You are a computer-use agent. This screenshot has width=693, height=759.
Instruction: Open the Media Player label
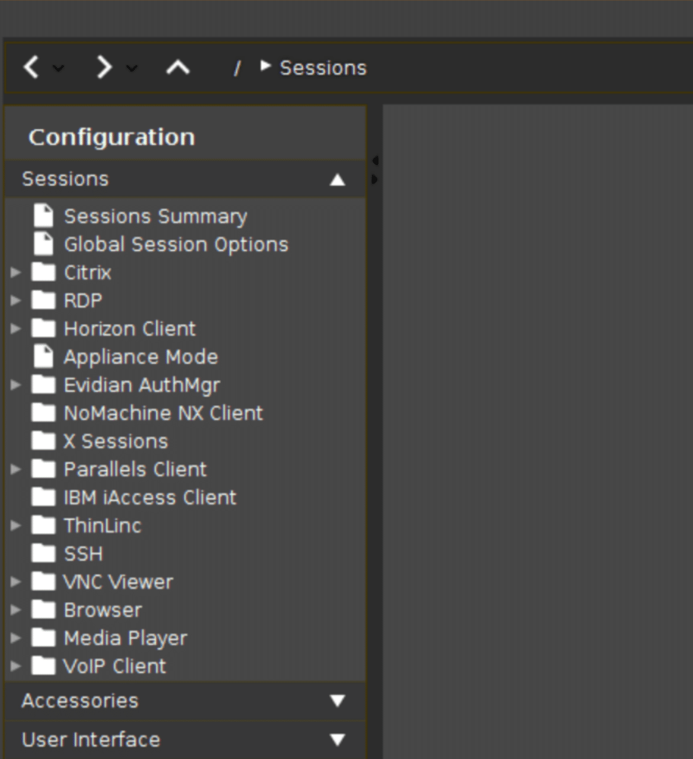click(126, 639)
